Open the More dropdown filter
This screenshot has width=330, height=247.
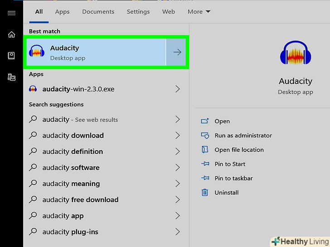[x=199, y=12]
